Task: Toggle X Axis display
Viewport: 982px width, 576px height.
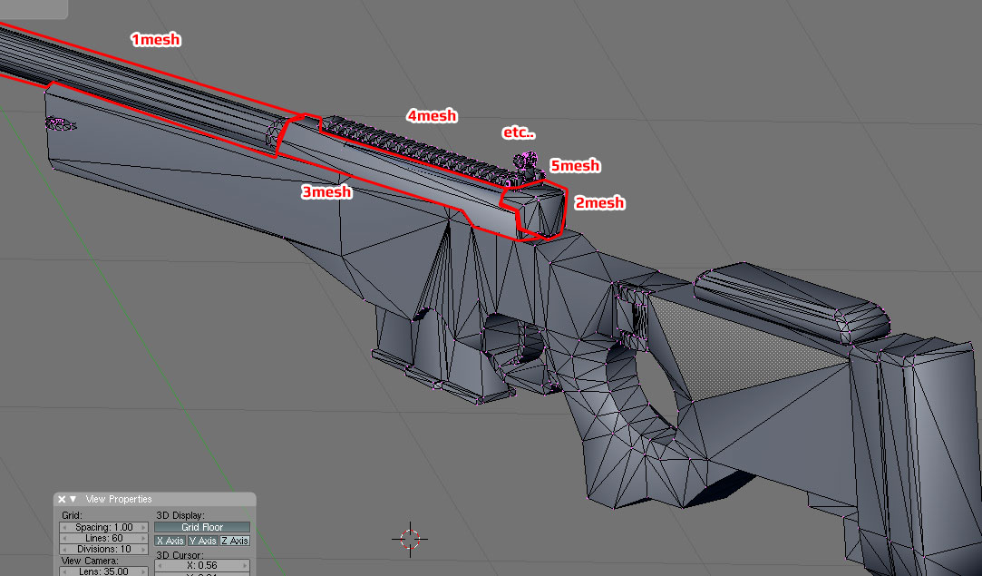Action: 170,541
